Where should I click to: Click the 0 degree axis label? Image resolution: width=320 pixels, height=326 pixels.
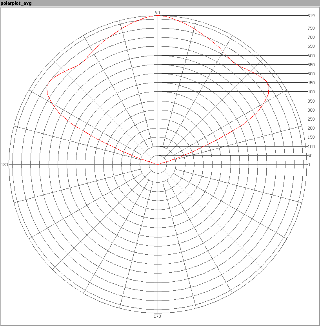tap(309, 165)
